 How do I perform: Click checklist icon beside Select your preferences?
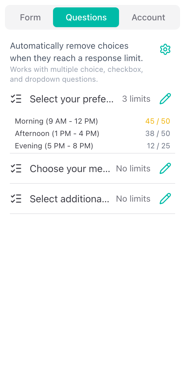click(16, 99)
